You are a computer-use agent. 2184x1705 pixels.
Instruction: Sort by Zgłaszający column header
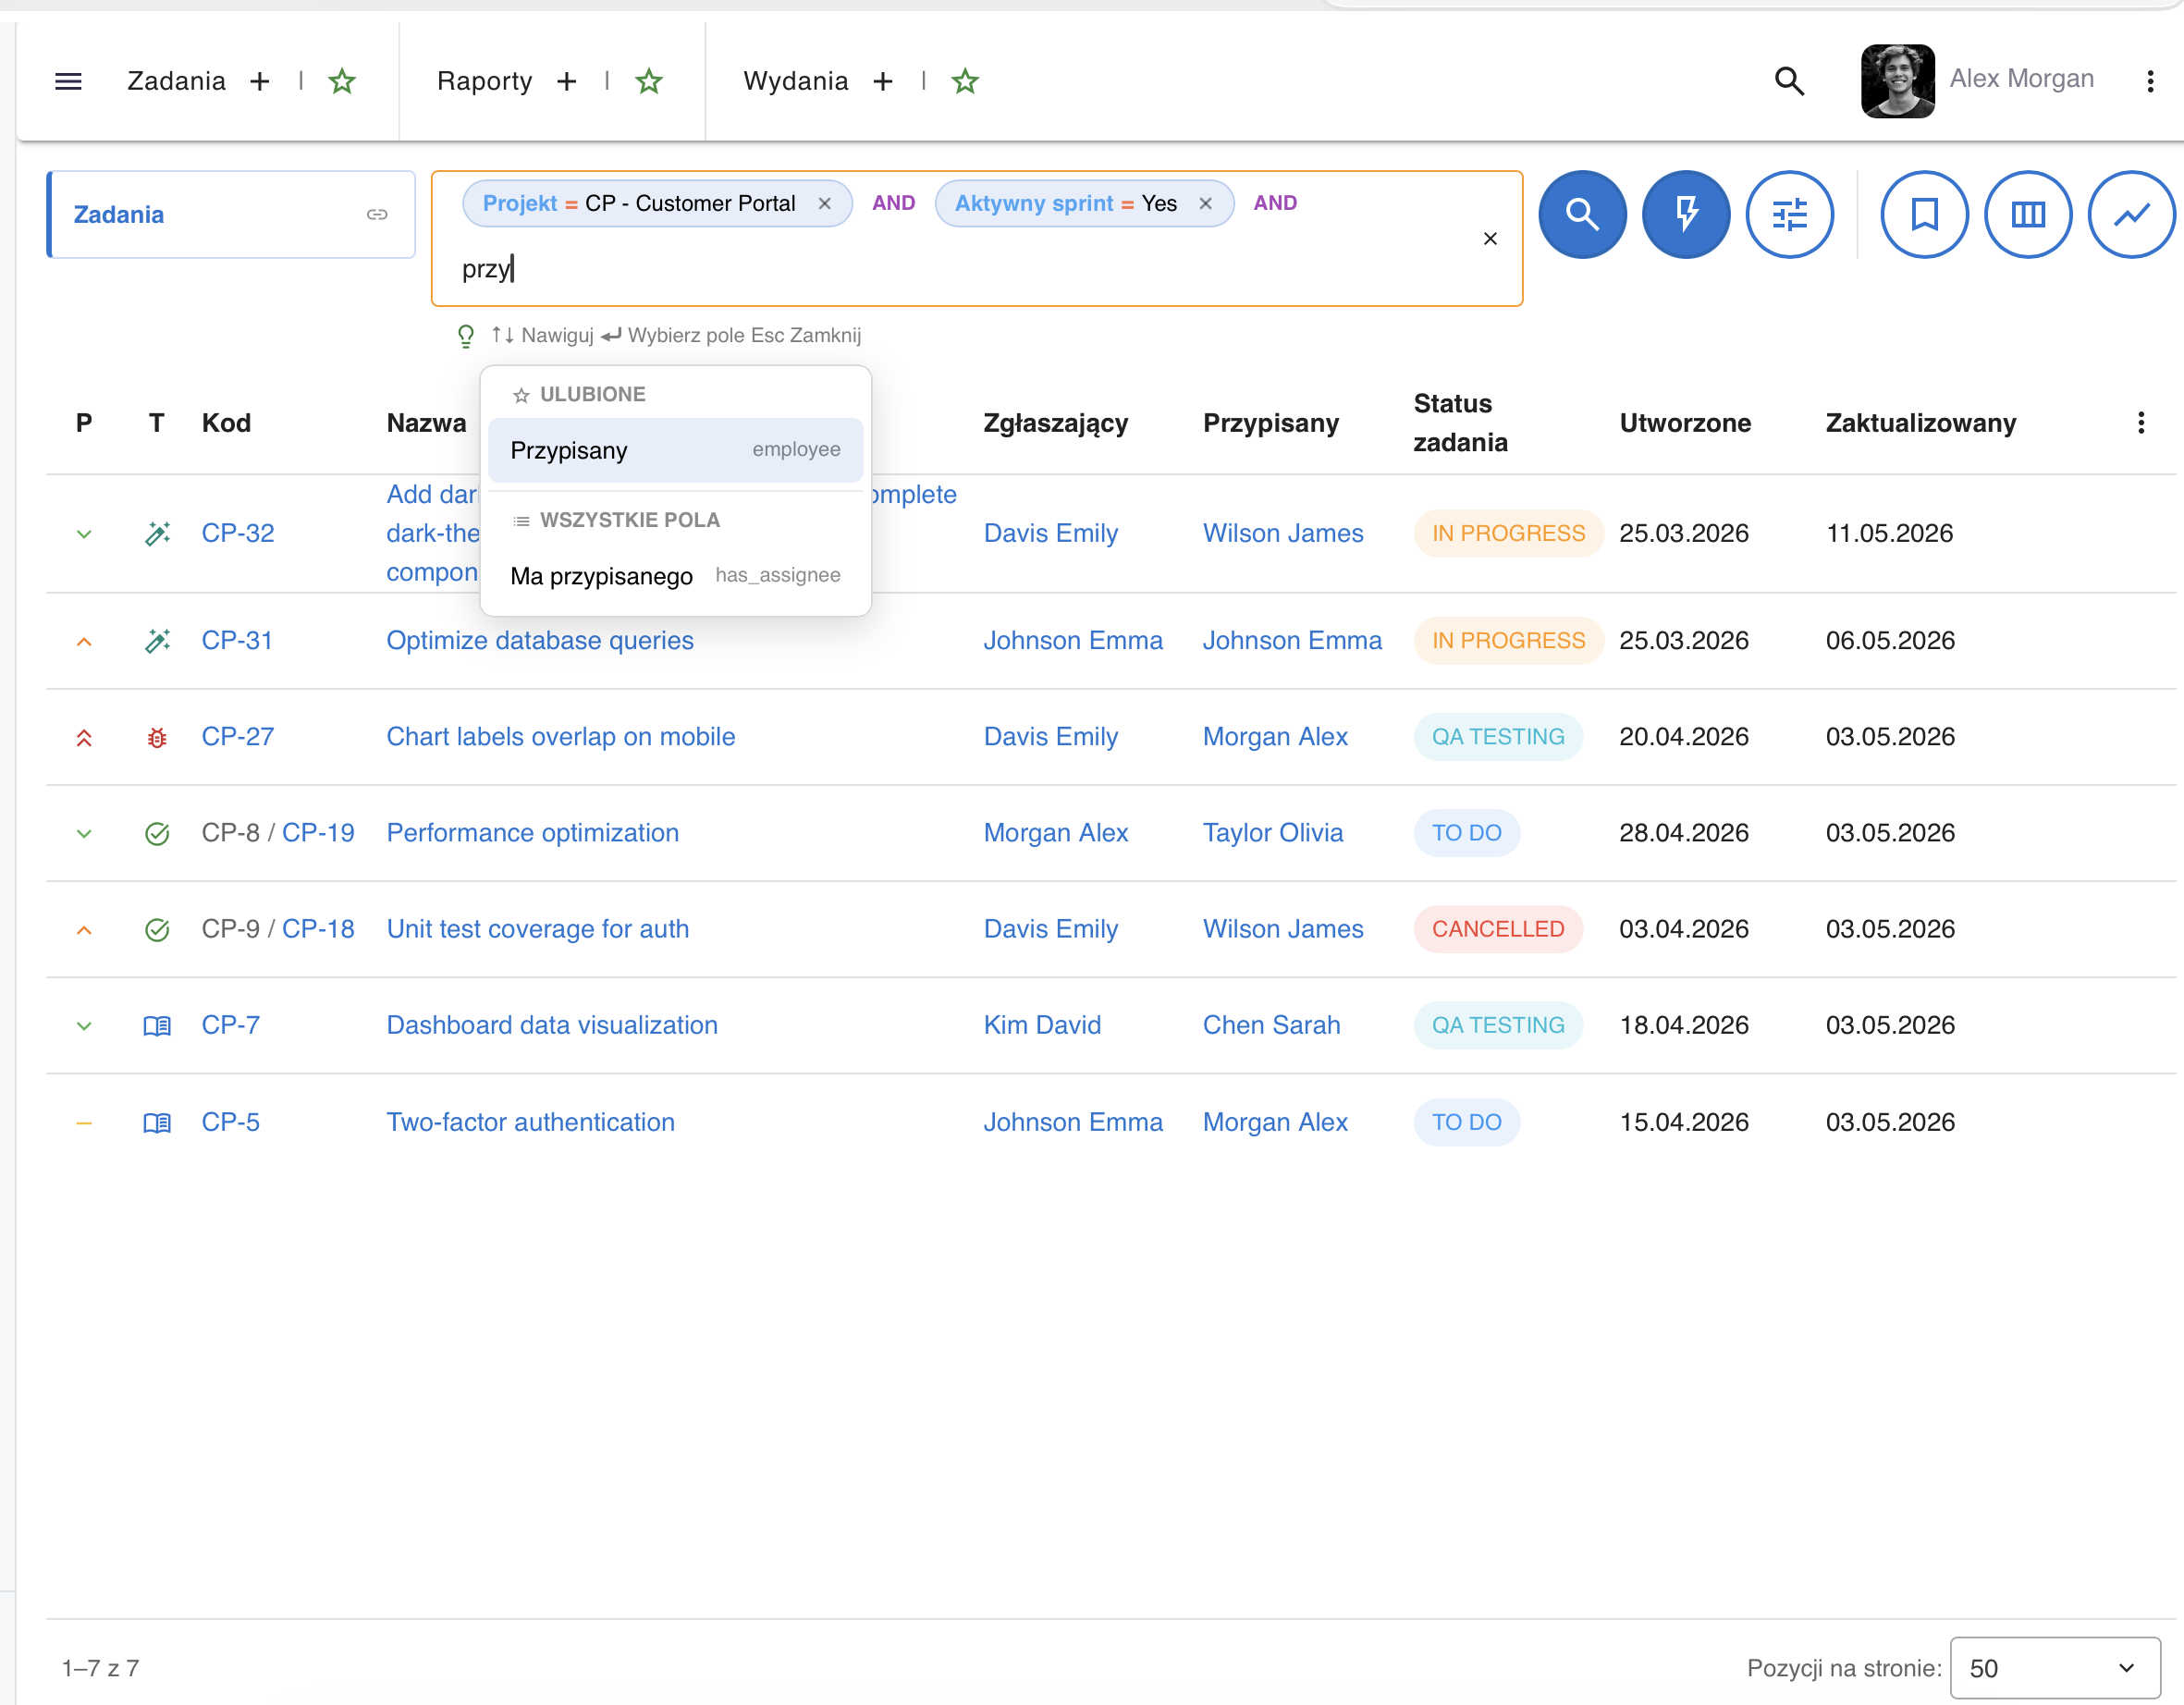pos(1055,423)
